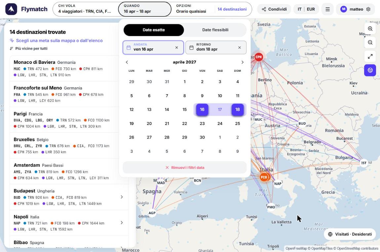Viewport: 380px width, 252px height.
Task: Click the CPH airport marker on map
Action: click(x=259, y=57)
